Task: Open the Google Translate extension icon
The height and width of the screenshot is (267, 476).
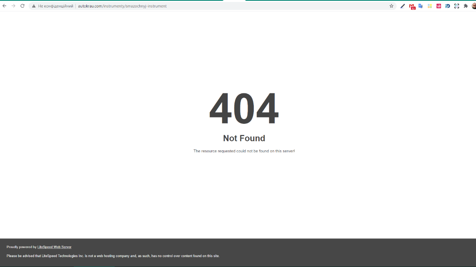Action: [x=421, y=6]
